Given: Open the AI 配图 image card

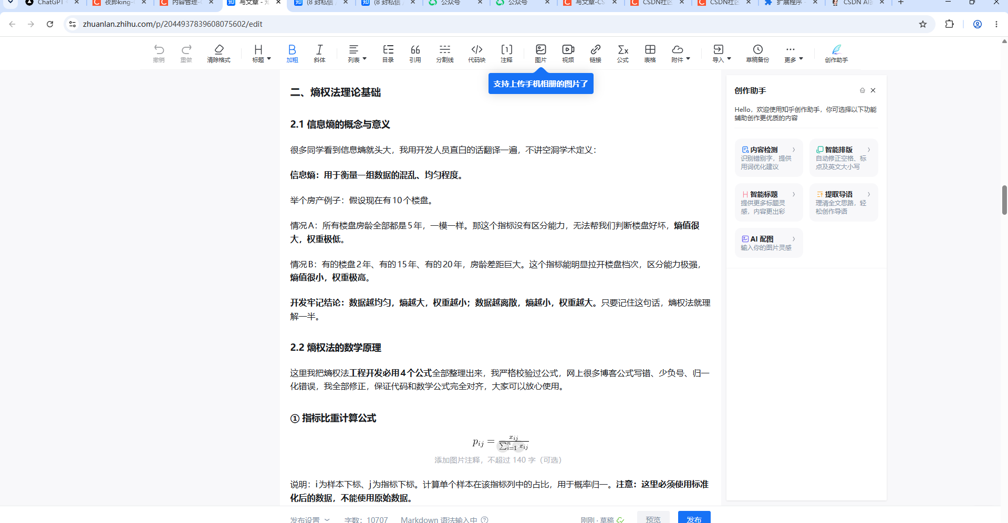Looking at the screenshot, I should [x=768, y=243].
